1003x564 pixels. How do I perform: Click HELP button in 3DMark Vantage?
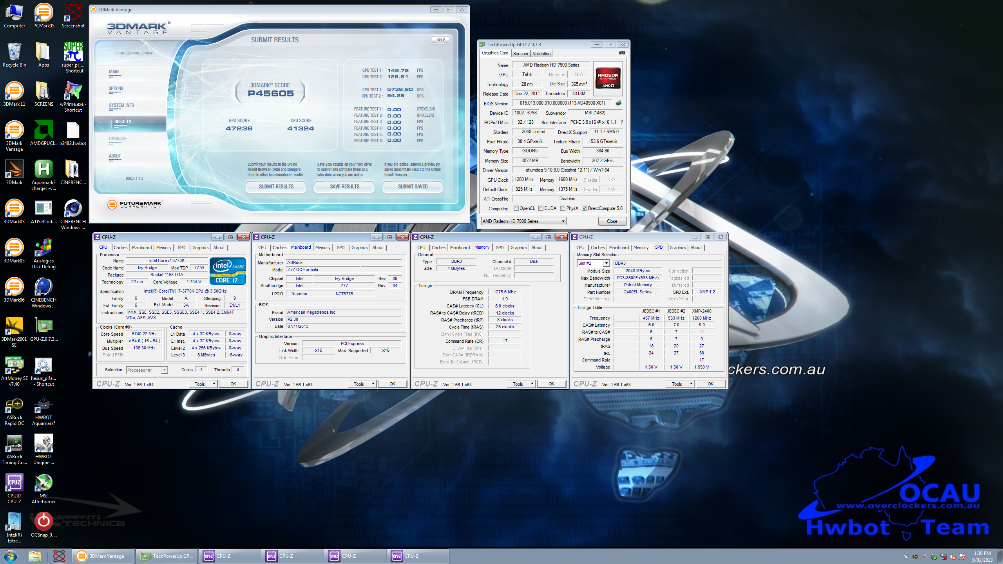tap(440, 40)
